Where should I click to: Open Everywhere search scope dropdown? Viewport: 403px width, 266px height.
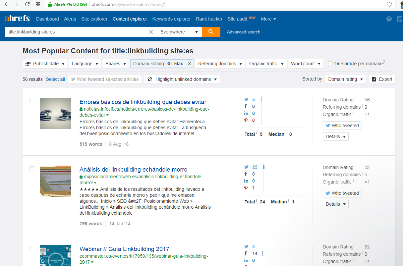[x=179, y=32]
